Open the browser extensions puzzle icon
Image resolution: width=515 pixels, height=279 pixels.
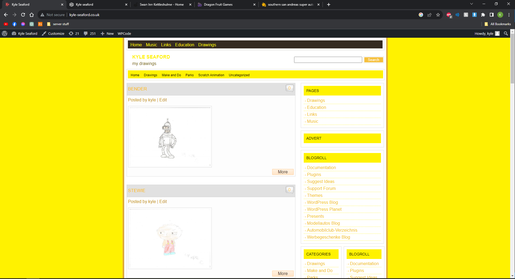483,15
